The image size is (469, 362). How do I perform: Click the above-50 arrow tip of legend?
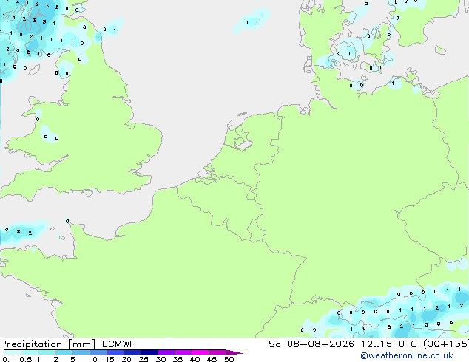[234, 352]
